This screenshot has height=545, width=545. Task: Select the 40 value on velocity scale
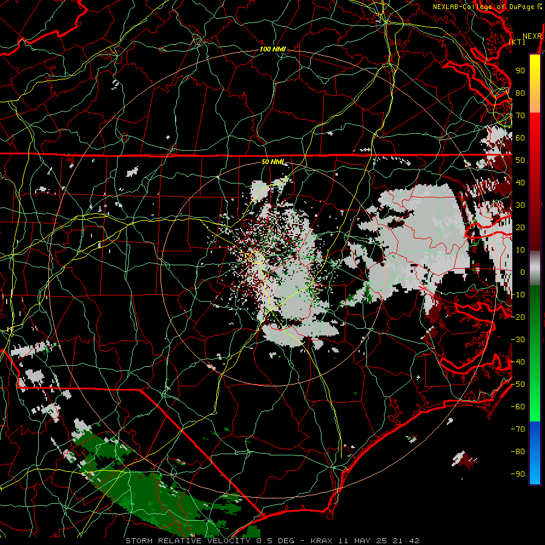[x=520, y=183]
